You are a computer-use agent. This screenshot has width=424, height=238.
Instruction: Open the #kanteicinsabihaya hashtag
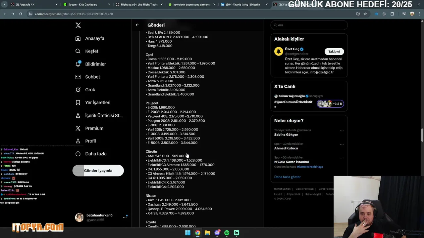(x=310, y=167)
